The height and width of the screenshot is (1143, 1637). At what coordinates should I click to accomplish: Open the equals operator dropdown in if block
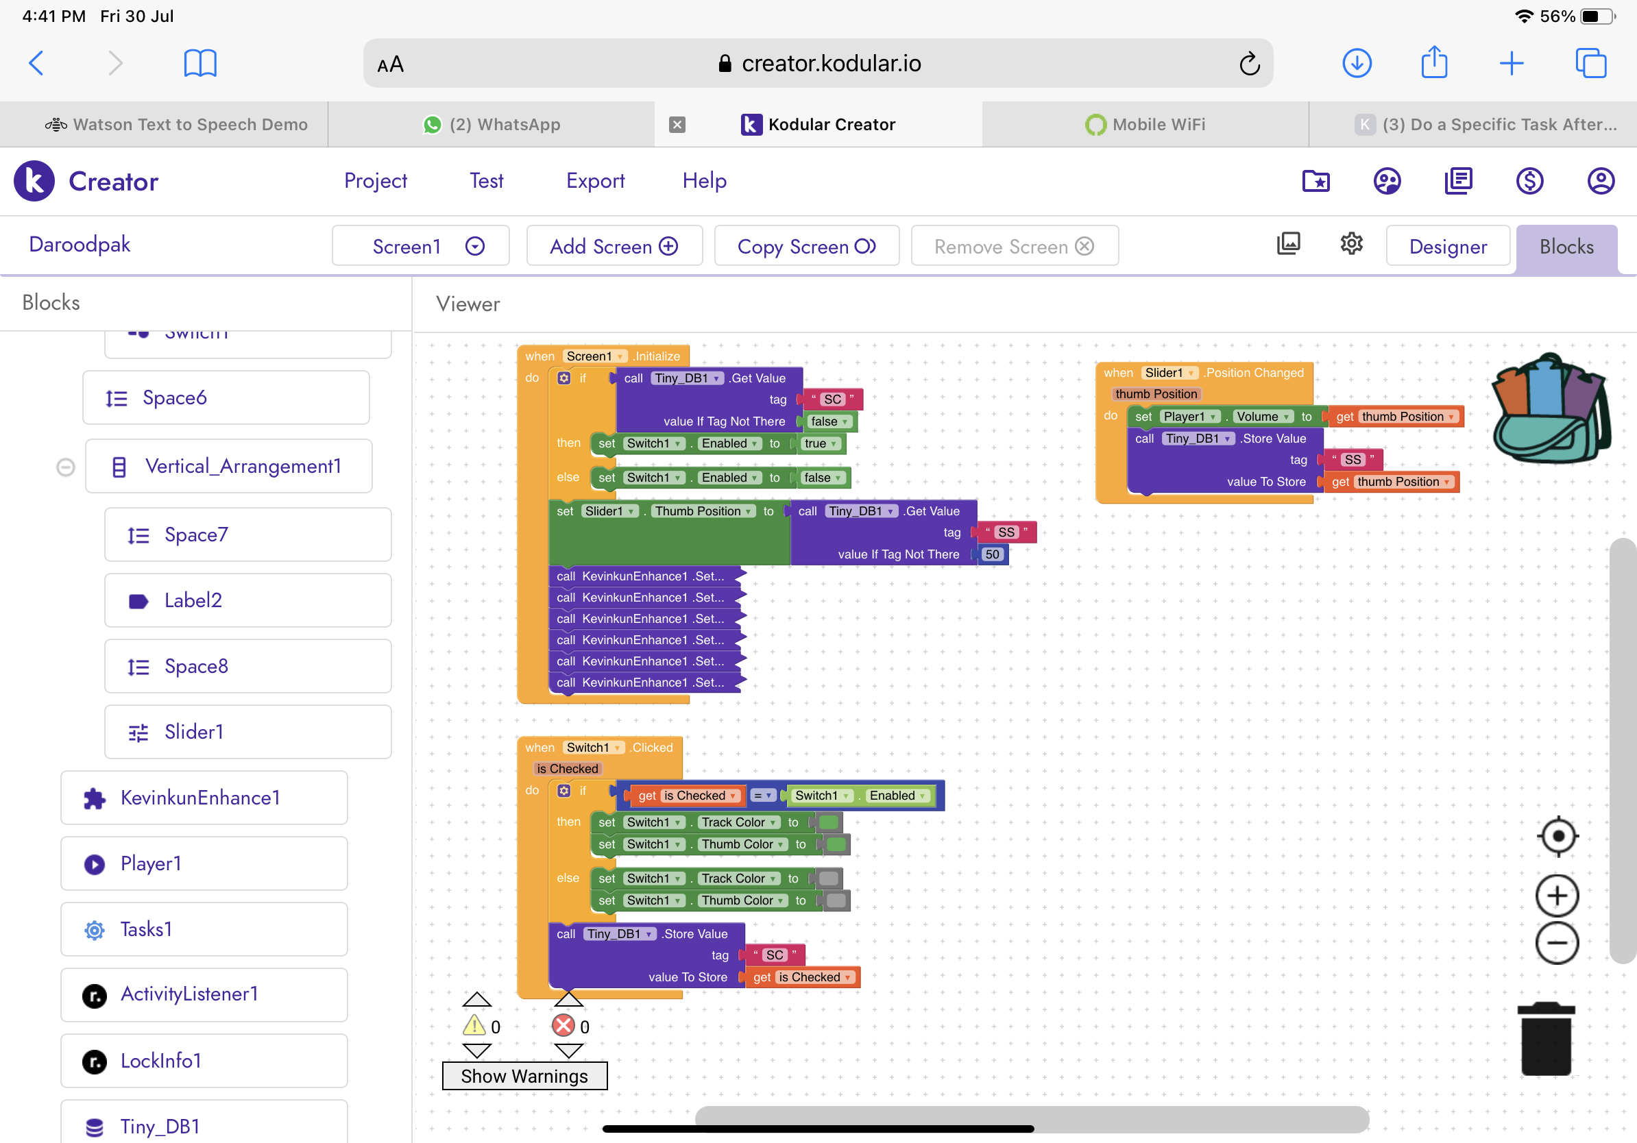point(763,796)
